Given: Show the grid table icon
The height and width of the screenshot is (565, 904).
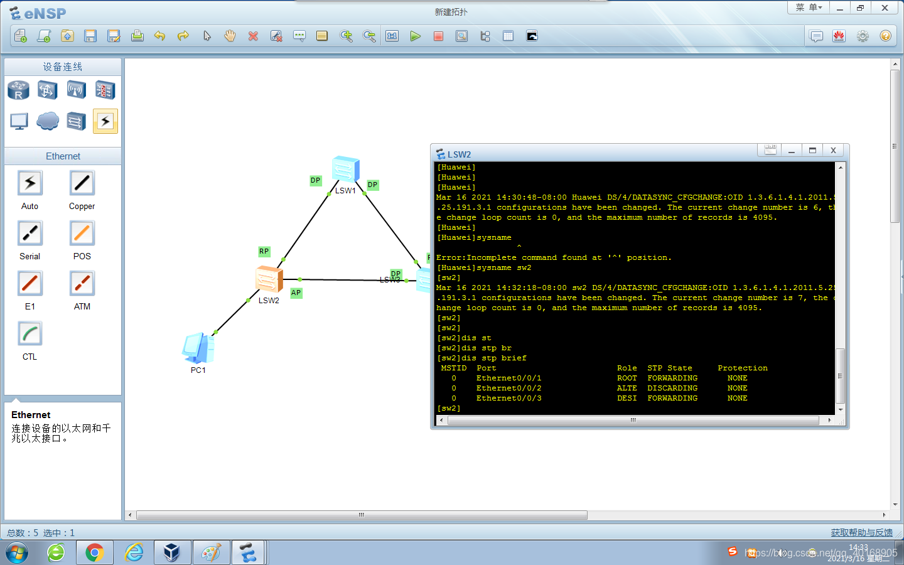Looking at the screenshot, I should click(x=508, y=36).
